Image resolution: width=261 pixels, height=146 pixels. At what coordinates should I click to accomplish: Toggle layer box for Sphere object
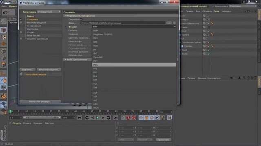[204, 34]
